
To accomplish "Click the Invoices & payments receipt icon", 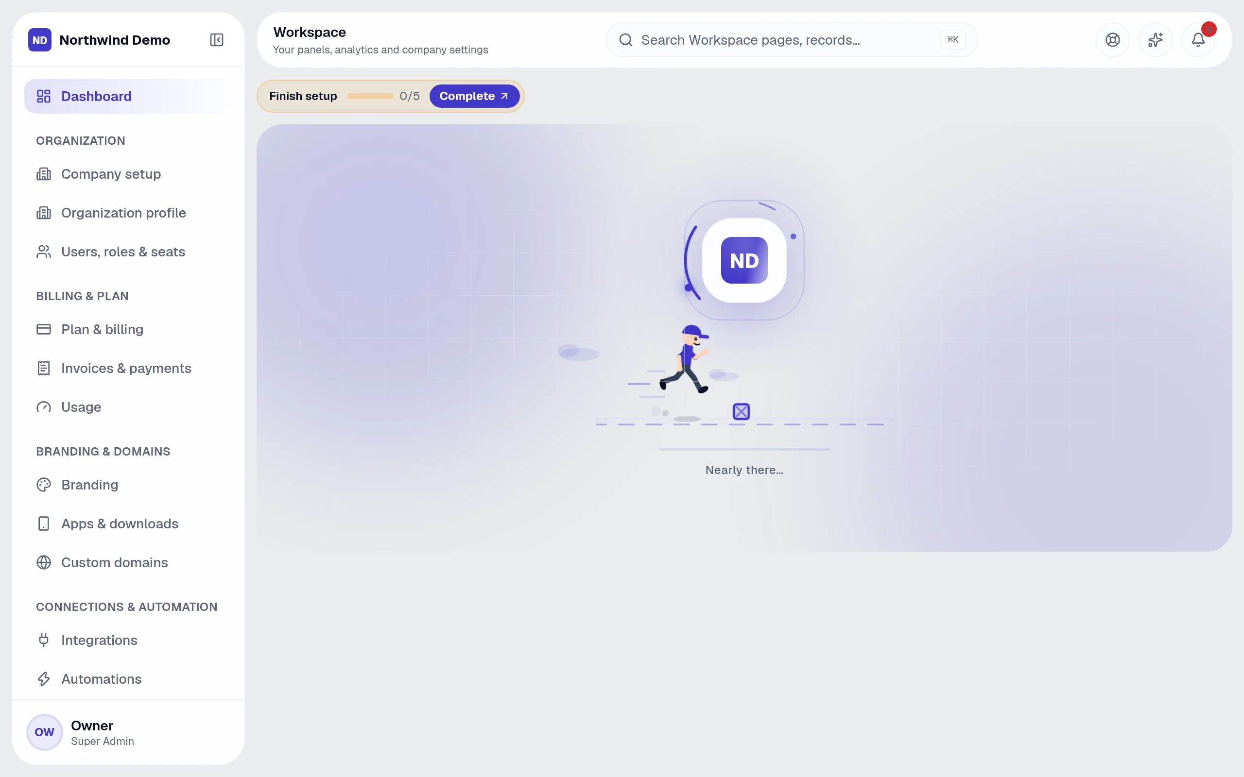I will (44, 368).
